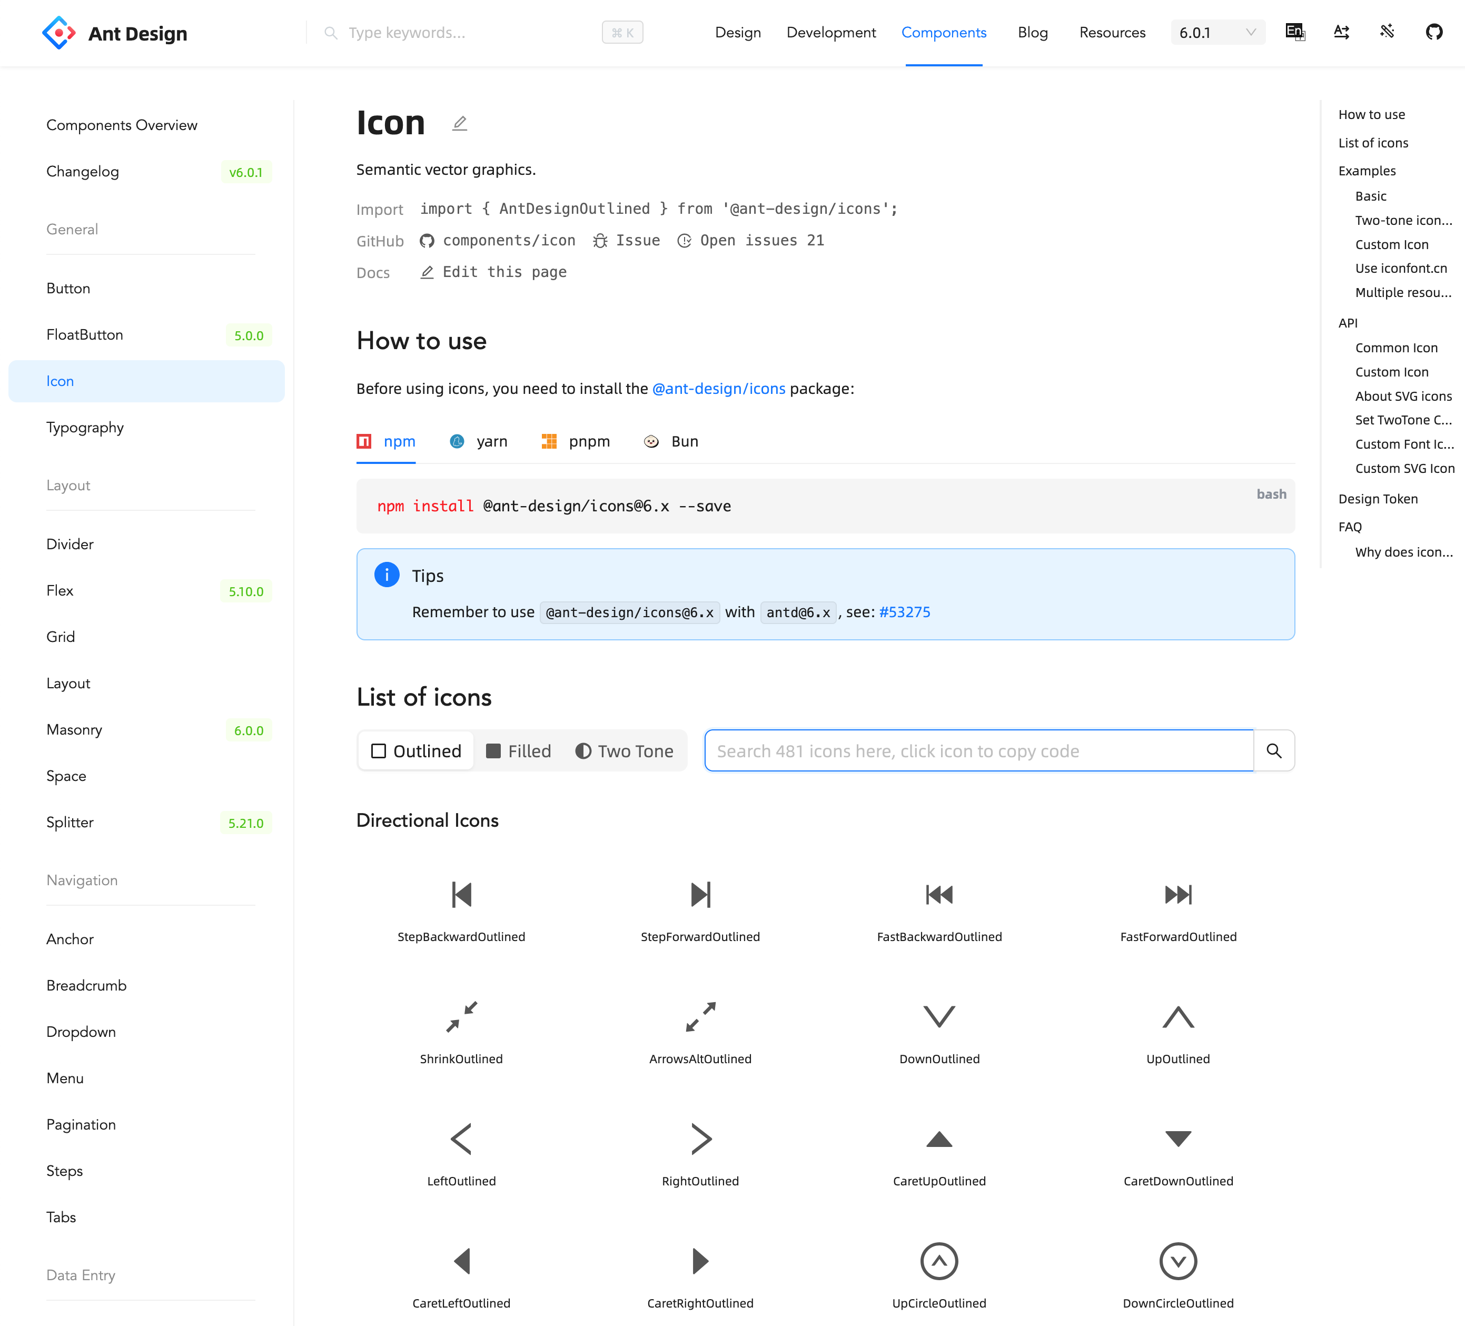Select the CaretUpOutlined icon
This screenshot has height=1326, width=1465.
(938, 1139)
